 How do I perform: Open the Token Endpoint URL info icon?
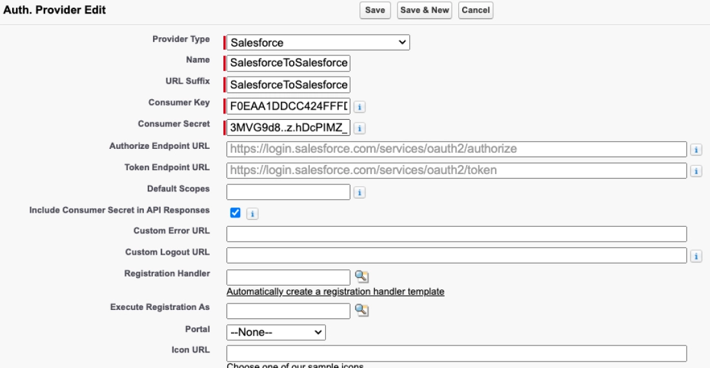click(x=696, y=171)
